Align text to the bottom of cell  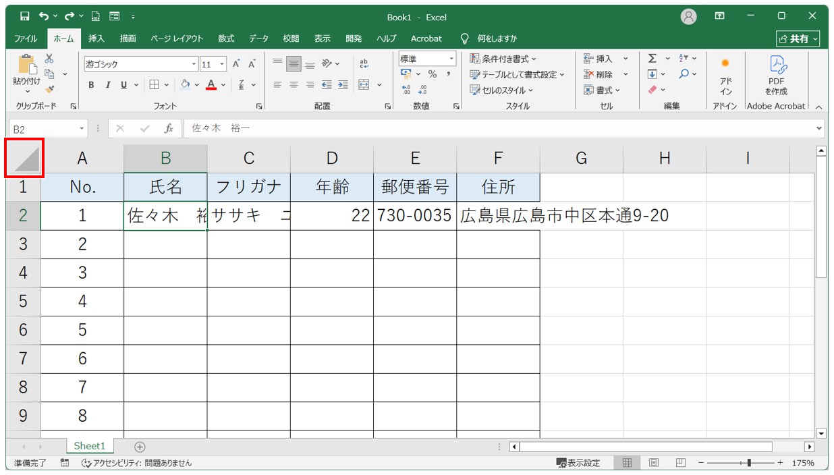pyautogui.click(x=310, y=64)
